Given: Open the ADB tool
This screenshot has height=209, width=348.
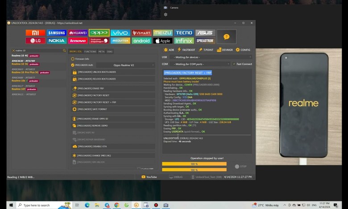Looking at the screenshot, I should pyautogui.click(x=169, y=50).
